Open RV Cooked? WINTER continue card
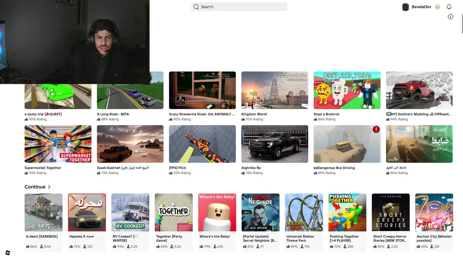 pos(130,222)
